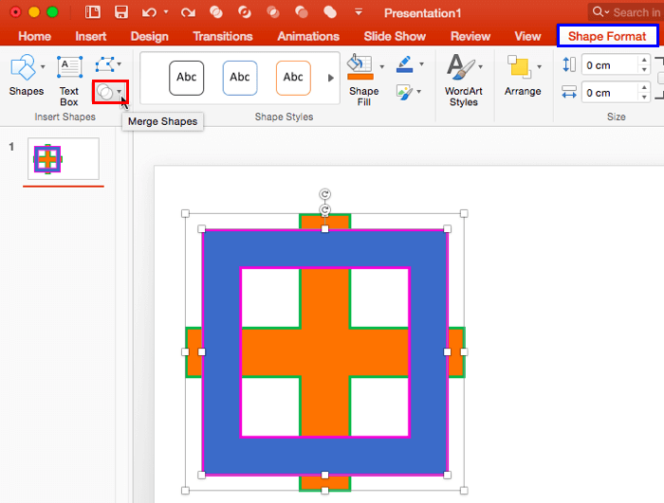Click the shape Height value field

[610, 65]
